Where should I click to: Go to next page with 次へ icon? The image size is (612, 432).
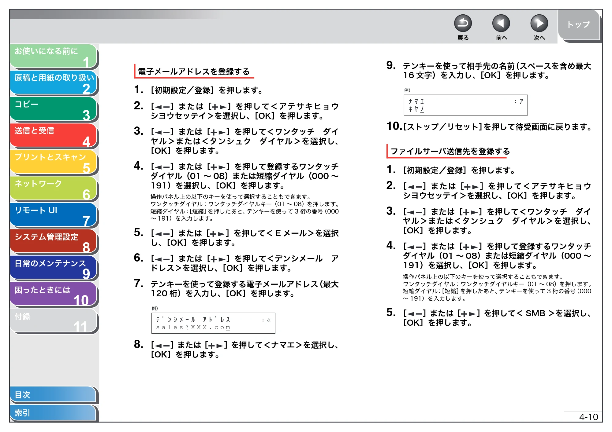pos(539,23)
